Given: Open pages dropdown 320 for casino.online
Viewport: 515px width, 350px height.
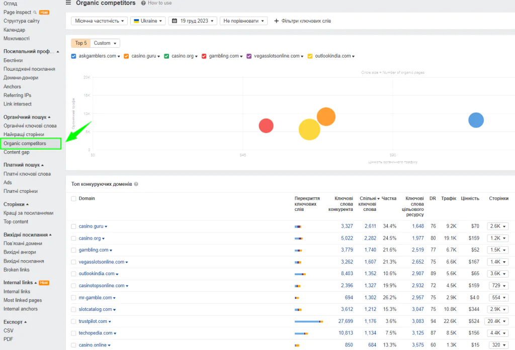Looking at the screenshot, I should pos(498,345).
